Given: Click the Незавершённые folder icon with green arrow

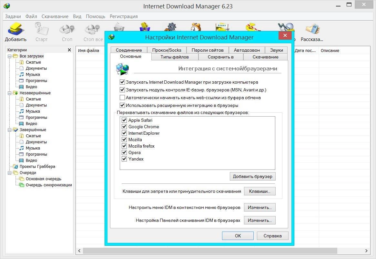Looking at the screenshot, I should click(15, 93).
